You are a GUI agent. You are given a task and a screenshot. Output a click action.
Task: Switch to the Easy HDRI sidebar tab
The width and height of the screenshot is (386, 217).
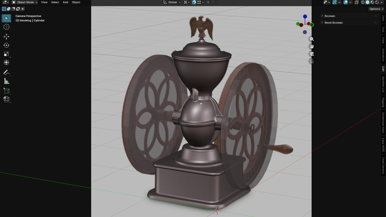point(383,145)
